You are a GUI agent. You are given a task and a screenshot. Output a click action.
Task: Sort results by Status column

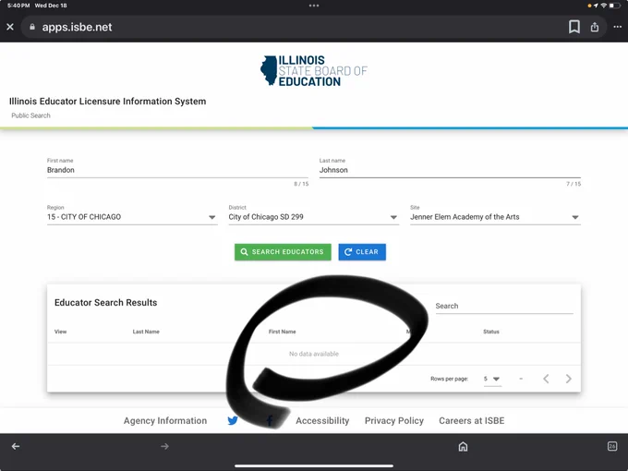click(491, 332)
